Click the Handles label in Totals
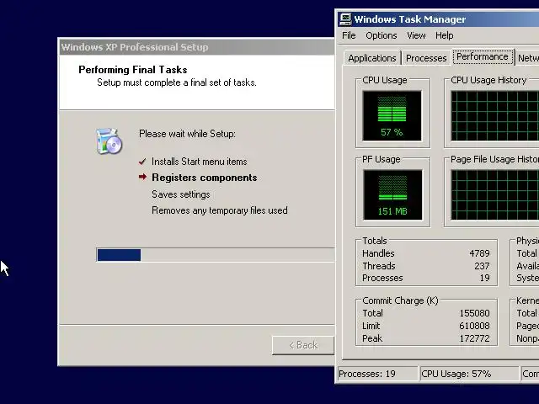The width and height of the screenshot is (539, 404). [378, 253]
